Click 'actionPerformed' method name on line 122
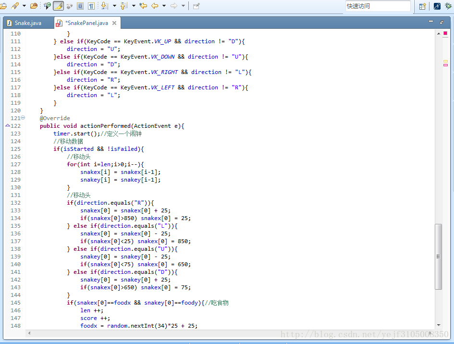Image resolution: width=454 pixels, height=344 pixels. click(x=105, y=126)
